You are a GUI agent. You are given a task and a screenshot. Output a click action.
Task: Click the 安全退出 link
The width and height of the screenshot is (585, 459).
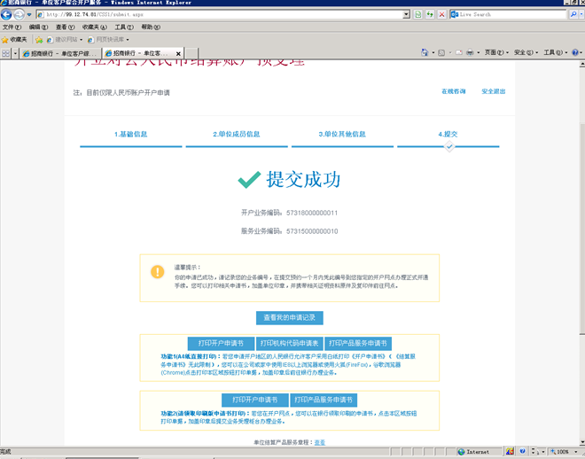[x=494, y=91]
